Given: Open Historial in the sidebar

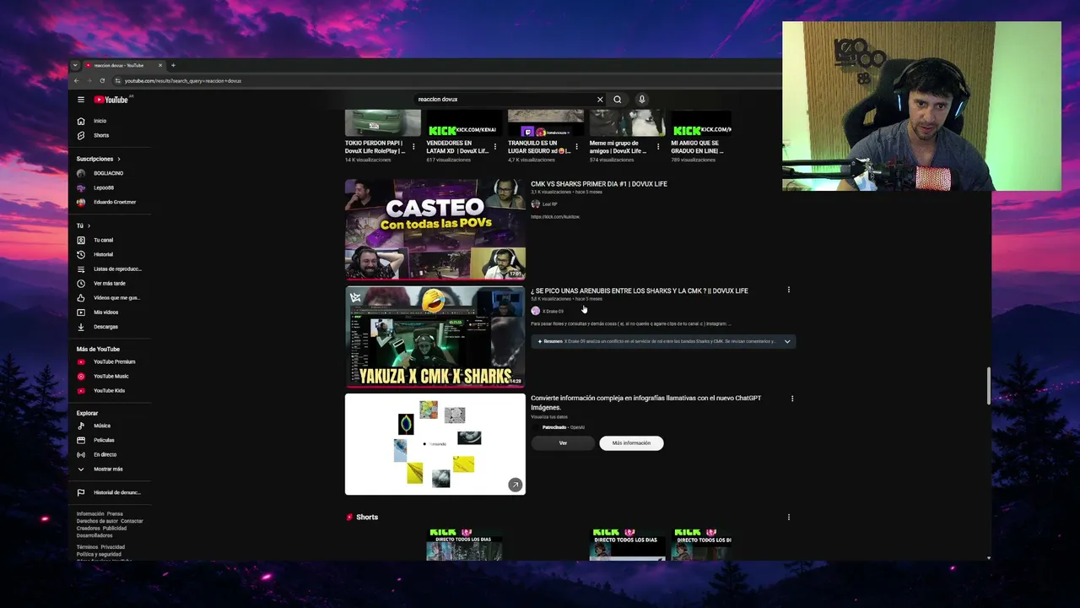Looking at the screenshot, I should (x=103, y=254).
